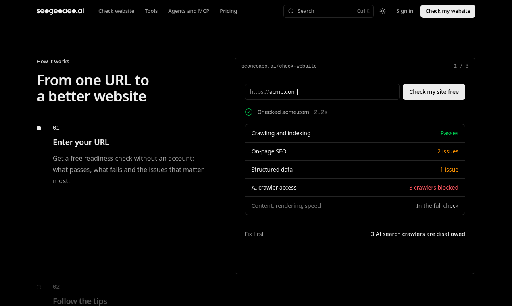The width and height of the screenshot is (512, 306).
Task: Click the seogeoaeo.ai logo
Action: [60, 11]
